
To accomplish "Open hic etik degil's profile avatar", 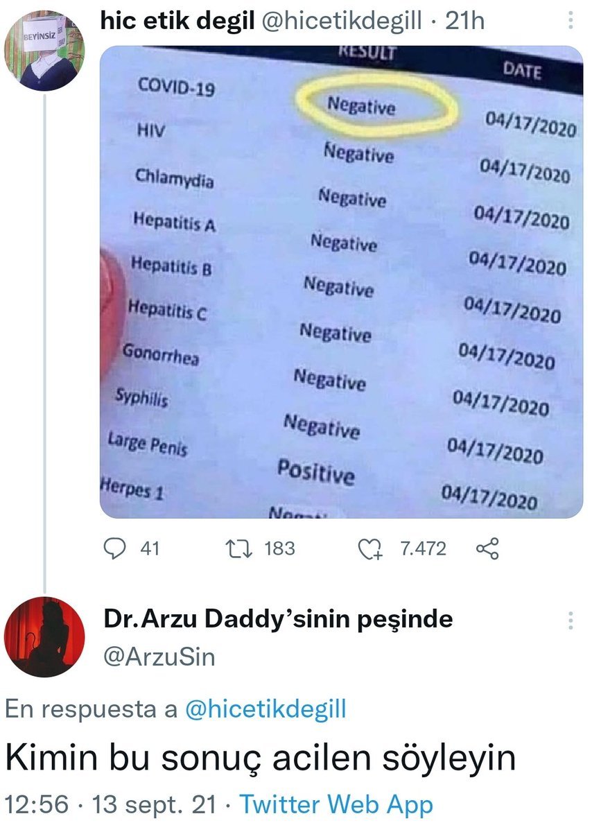I will point(44,52).
